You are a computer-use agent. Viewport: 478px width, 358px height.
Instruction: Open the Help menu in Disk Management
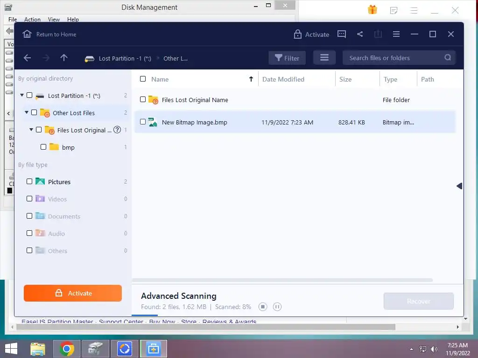point(73,19)
